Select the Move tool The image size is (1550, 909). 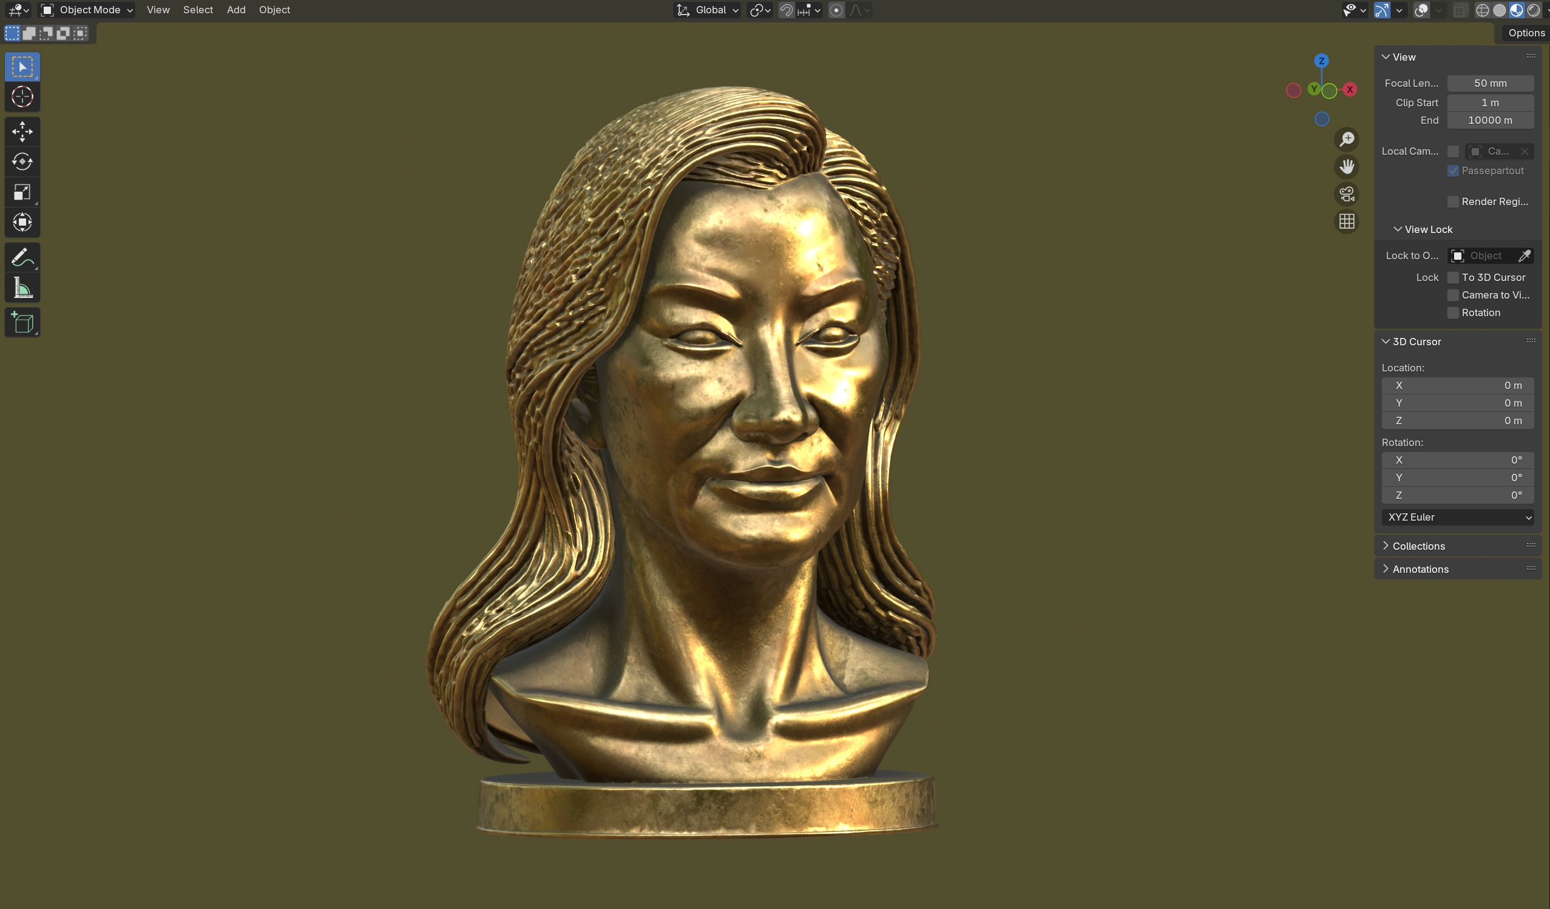[22, 131]
